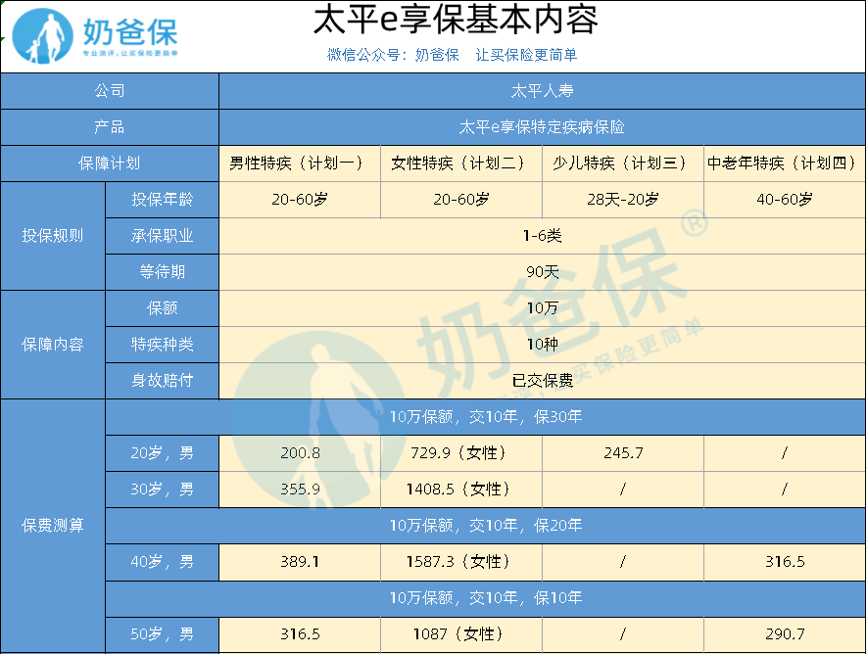Click the 奶爸保 father-and-child logo icon
The image size is (867, 654).
(x=42, y=35)
